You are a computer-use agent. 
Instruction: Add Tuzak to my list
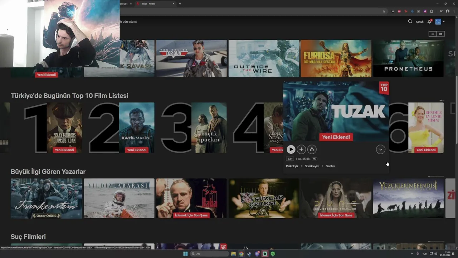click(x=301, y=149)
